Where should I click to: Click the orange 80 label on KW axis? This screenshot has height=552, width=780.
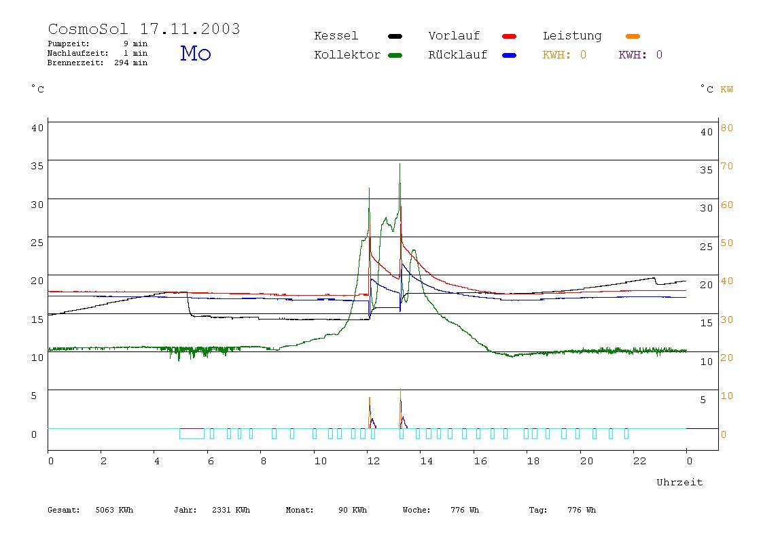coord(727,128)
